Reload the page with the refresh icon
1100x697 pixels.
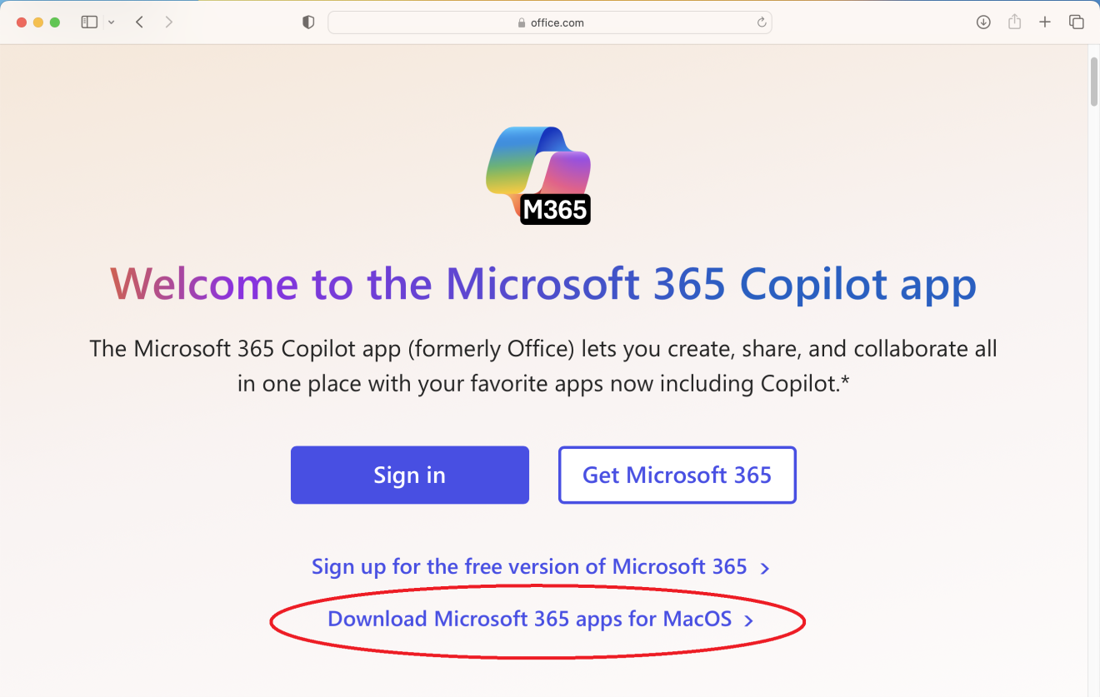click(x=761, y=22)
